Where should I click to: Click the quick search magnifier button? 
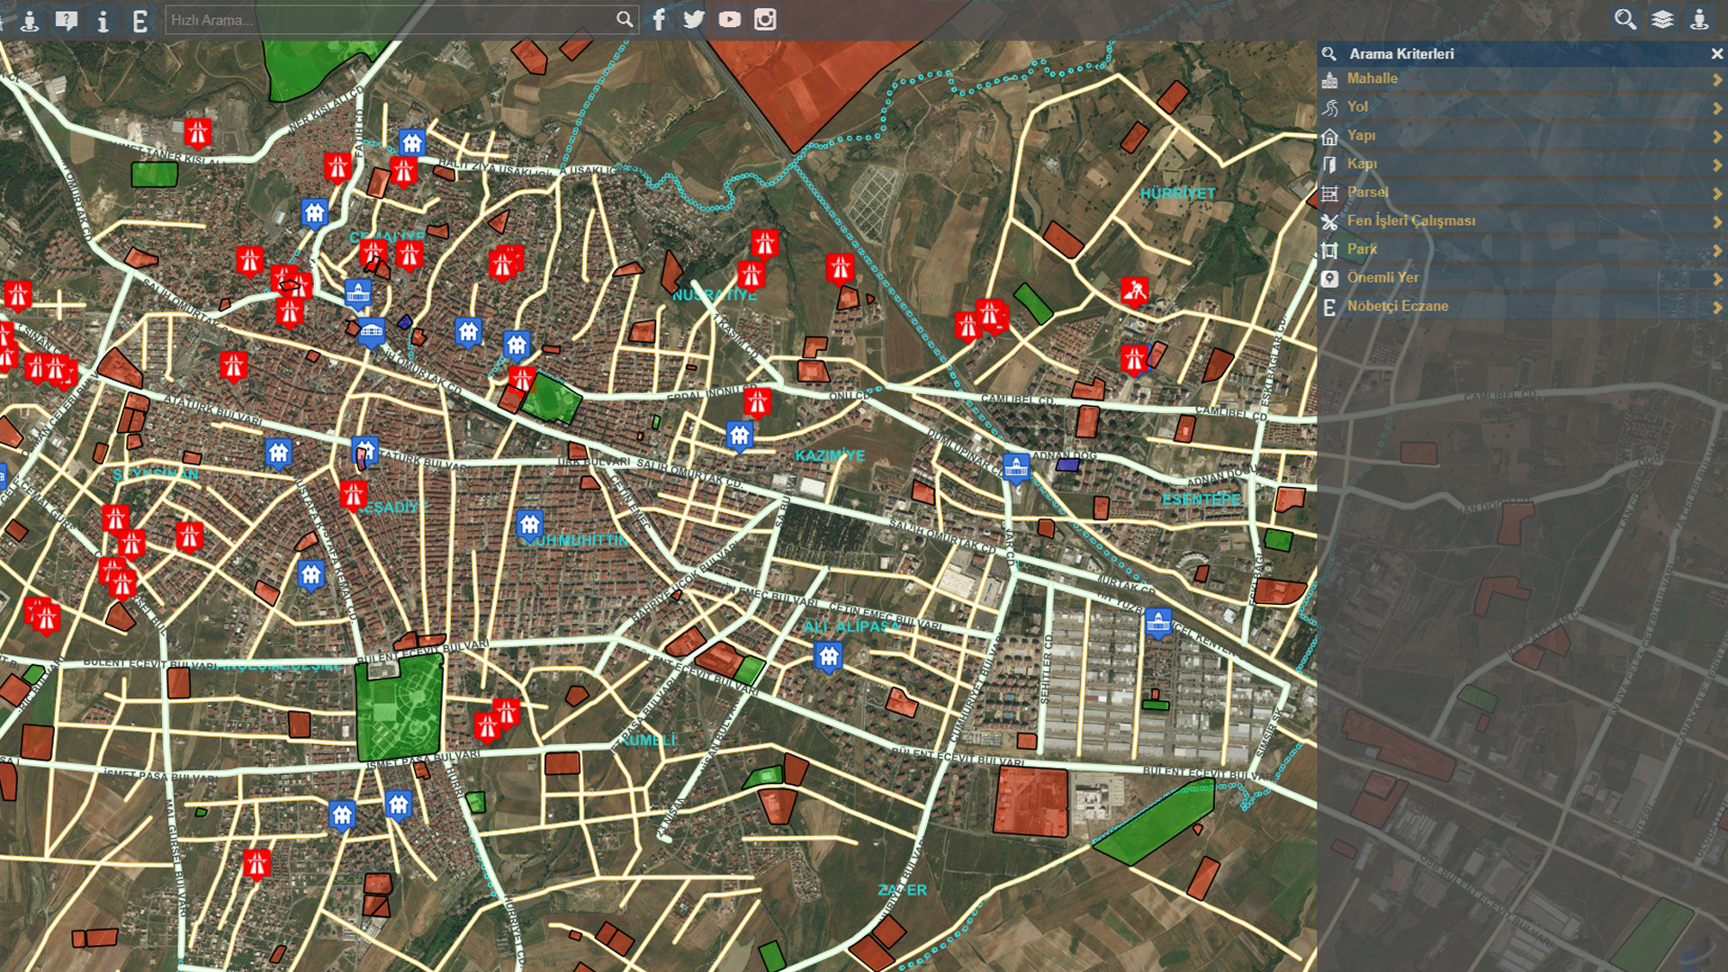click(625, 20)
